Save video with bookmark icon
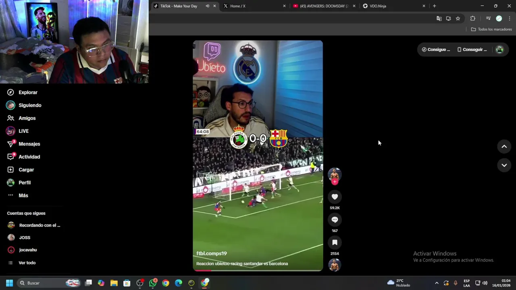This screenshot has height=290, width=516. pyautogui.click(x=335, y=242)
